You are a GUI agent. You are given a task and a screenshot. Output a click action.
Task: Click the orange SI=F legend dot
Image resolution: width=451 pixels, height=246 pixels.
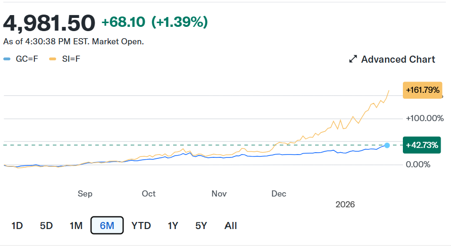coord(52,59)
